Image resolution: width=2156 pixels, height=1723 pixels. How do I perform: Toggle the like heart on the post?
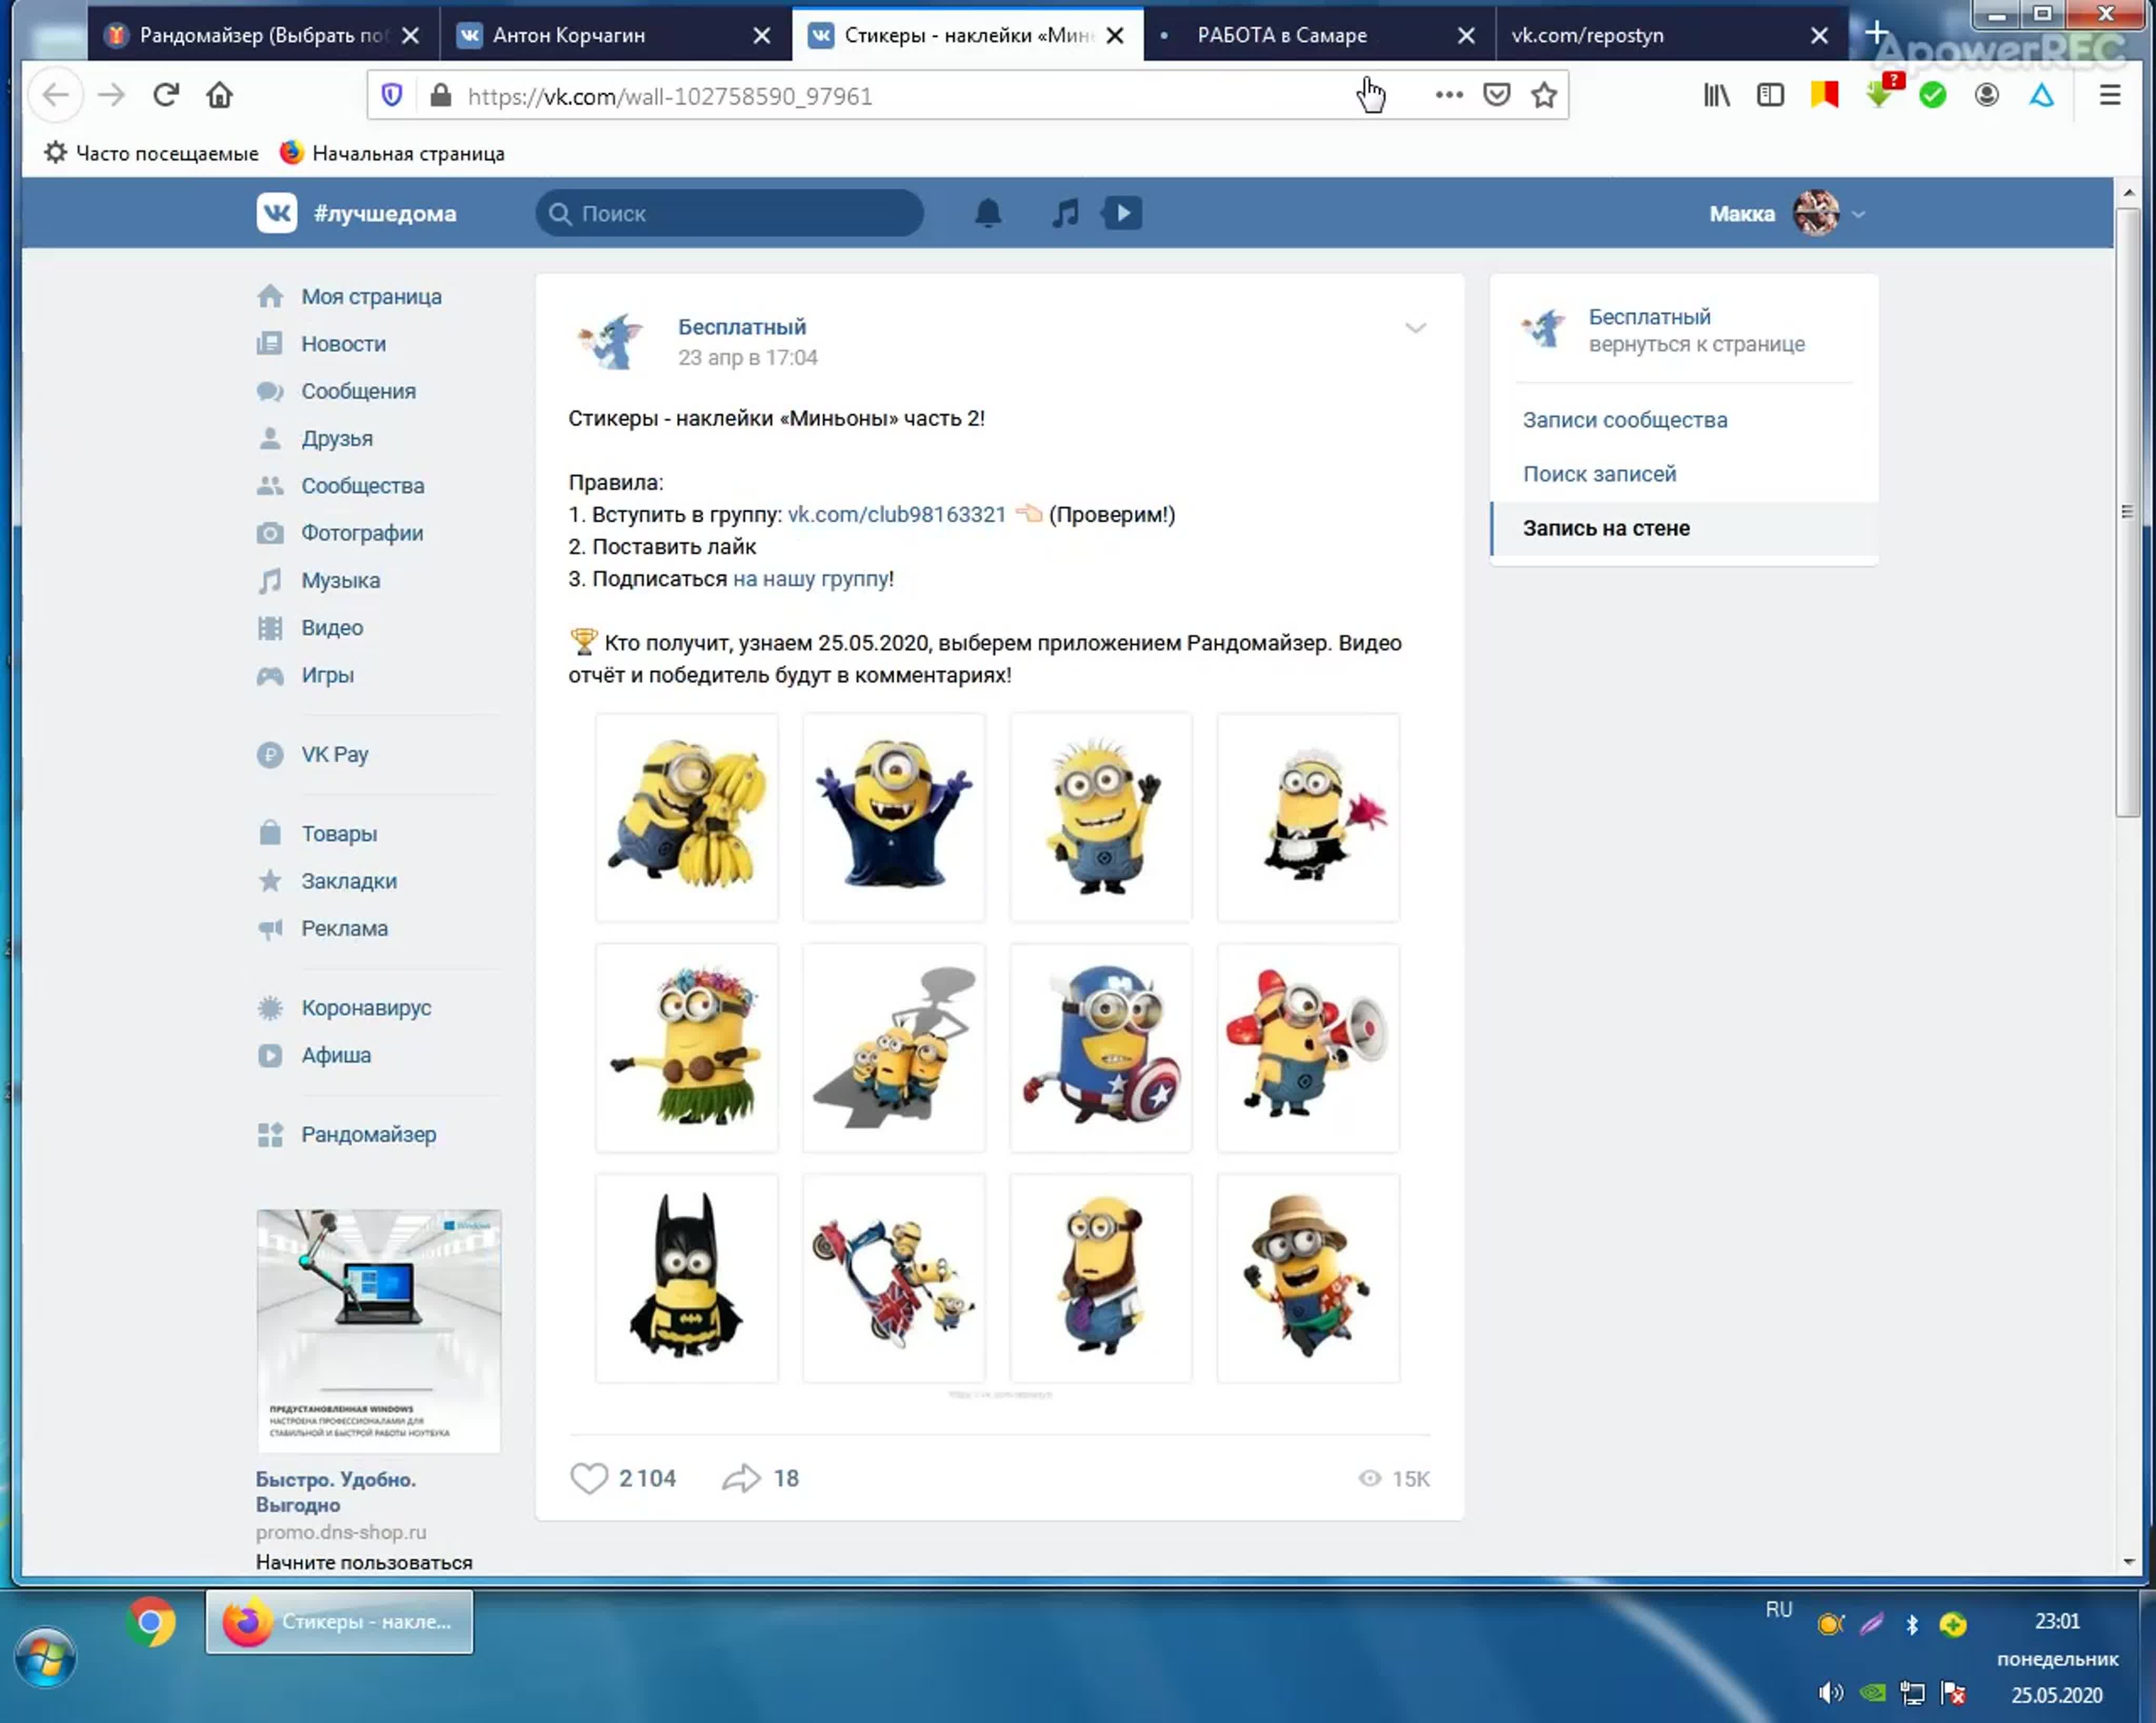(x=589, y=1478)
